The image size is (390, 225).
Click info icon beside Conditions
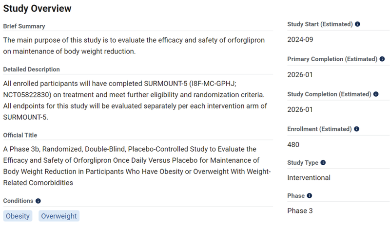coord(38,201)
